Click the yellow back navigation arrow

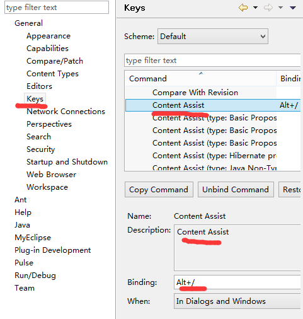click(x=243, y=8)
